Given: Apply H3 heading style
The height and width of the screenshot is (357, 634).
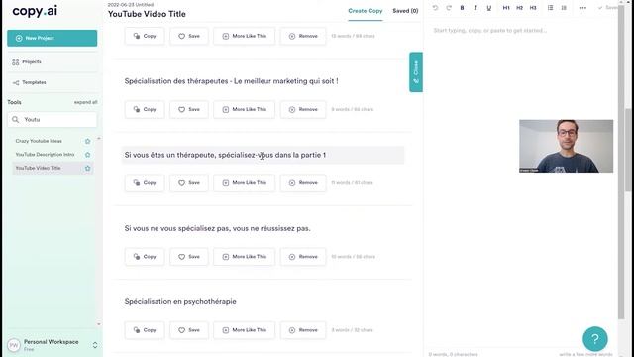Looking at the screenshot, I should 533,8.
